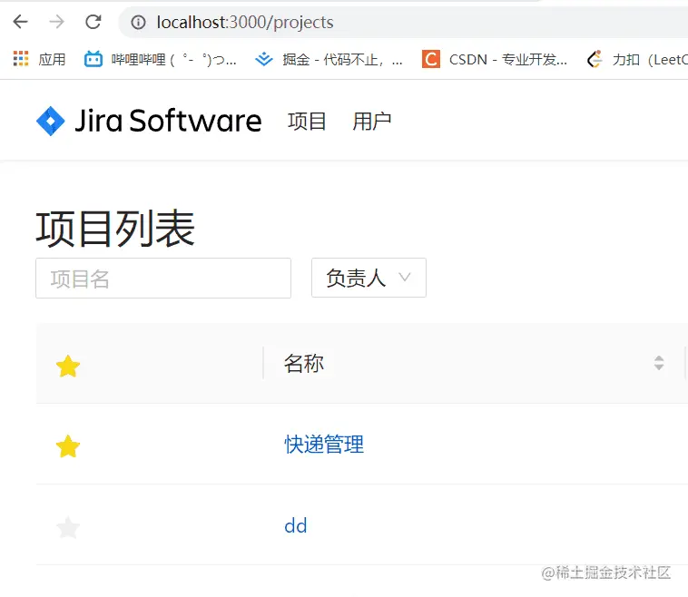The width and height of the screenshot is (688, 597).
Task: Open the 哔哩哔哩 bookmark
Action: click(x=160, y=59)
